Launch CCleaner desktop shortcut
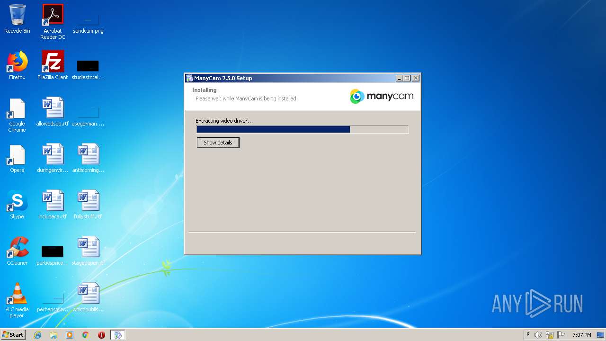 click(17, 251)
